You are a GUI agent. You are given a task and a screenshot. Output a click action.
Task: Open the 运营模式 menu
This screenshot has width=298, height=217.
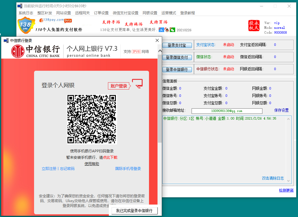coord(169,13)
